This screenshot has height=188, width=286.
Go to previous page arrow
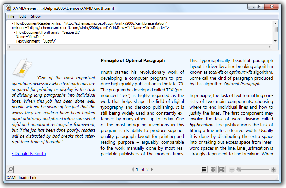point(133,169)
